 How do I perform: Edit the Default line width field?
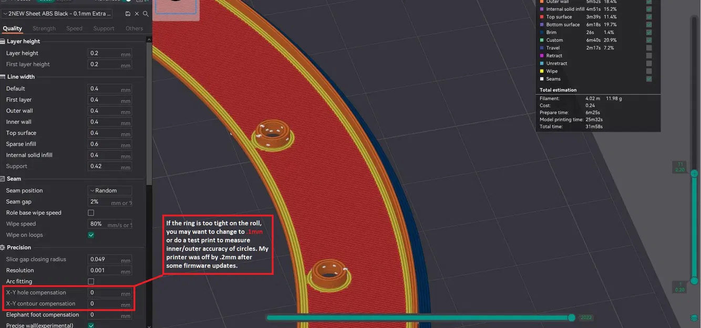pos(109,89)
